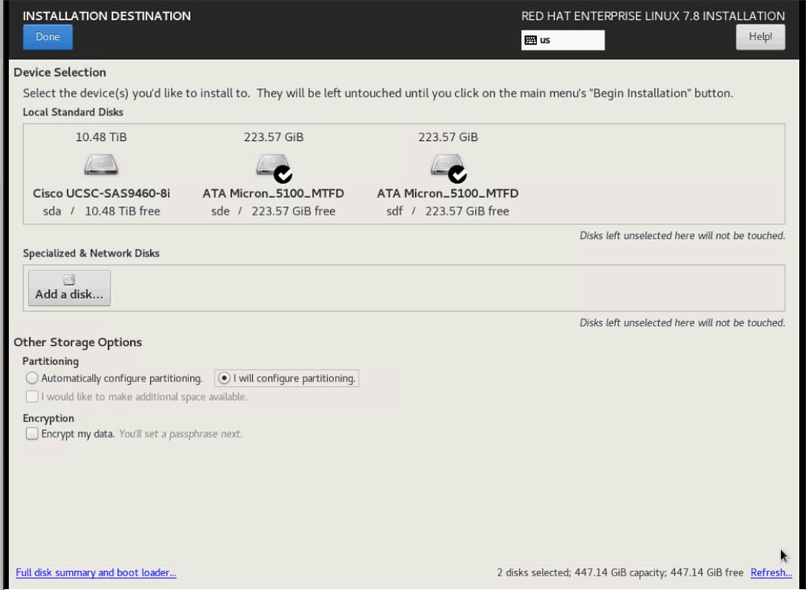
Task: Click the small disk icon above Add a disk
Action: (69, 280)
